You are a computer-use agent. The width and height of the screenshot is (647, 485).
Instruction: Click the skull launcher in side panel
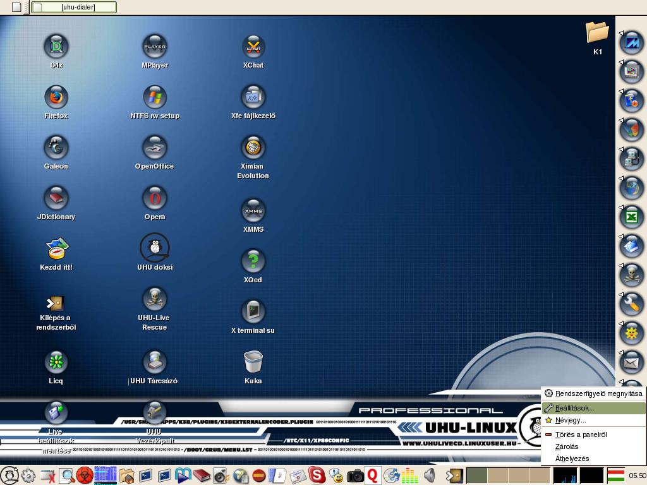pyautogui.click(x=632, y=275)
